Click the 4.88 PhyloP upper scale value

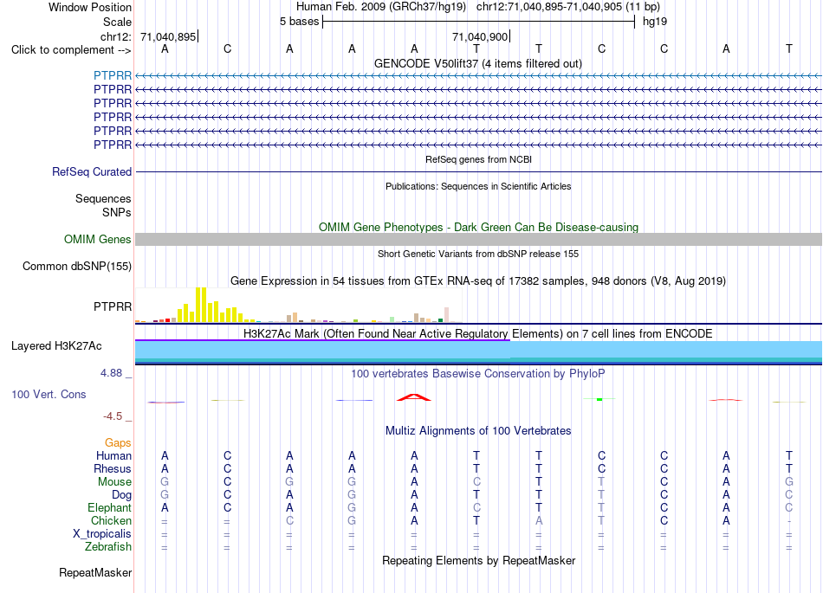click(111, 373)
